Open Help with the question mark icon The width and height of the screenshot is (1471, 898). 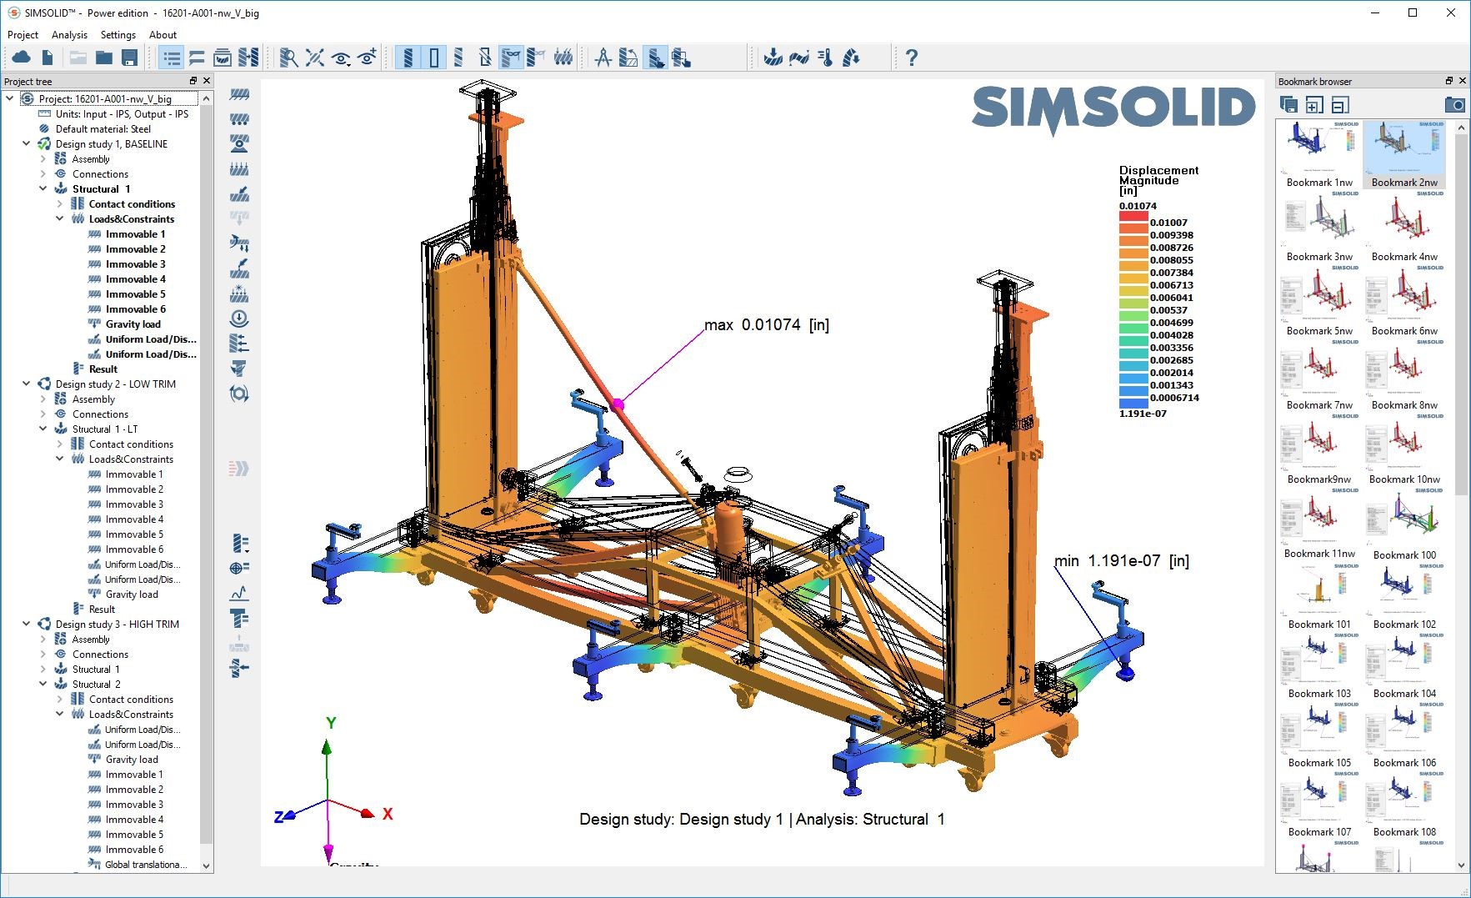coord(911,57)
